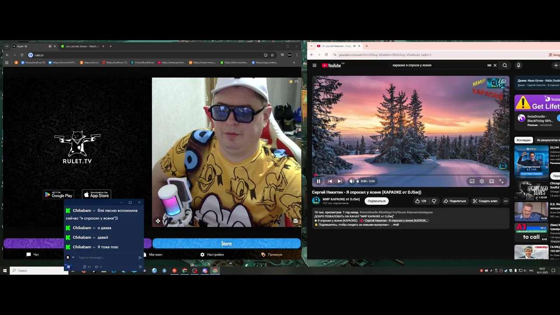
Task: Skip to next video in YouTube player
Action: (x=339, y=181)
